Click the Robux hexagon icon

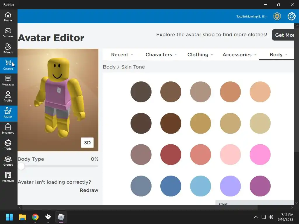[277, 16]
